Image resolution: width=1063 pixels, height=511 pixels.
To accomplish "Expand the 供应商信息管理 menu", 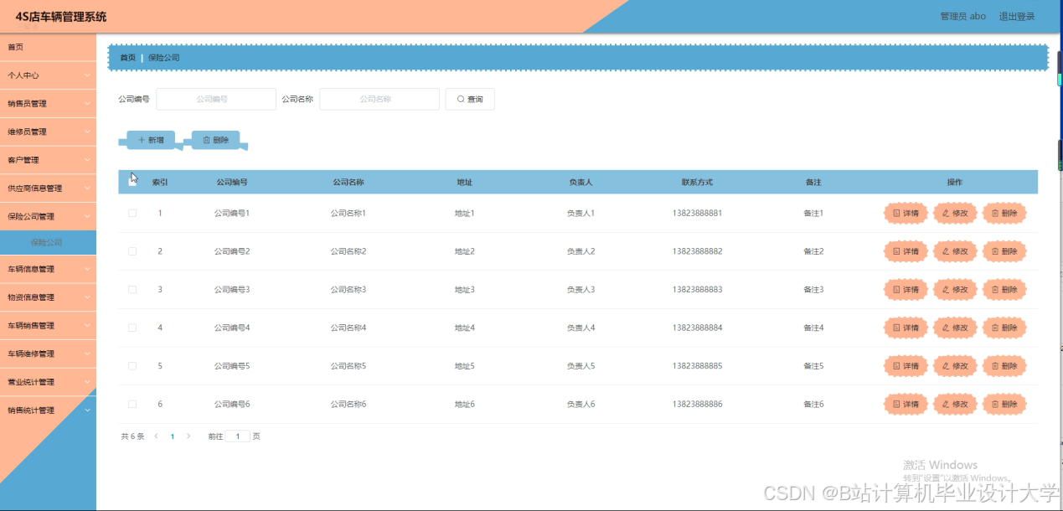I will click(48, 188).
